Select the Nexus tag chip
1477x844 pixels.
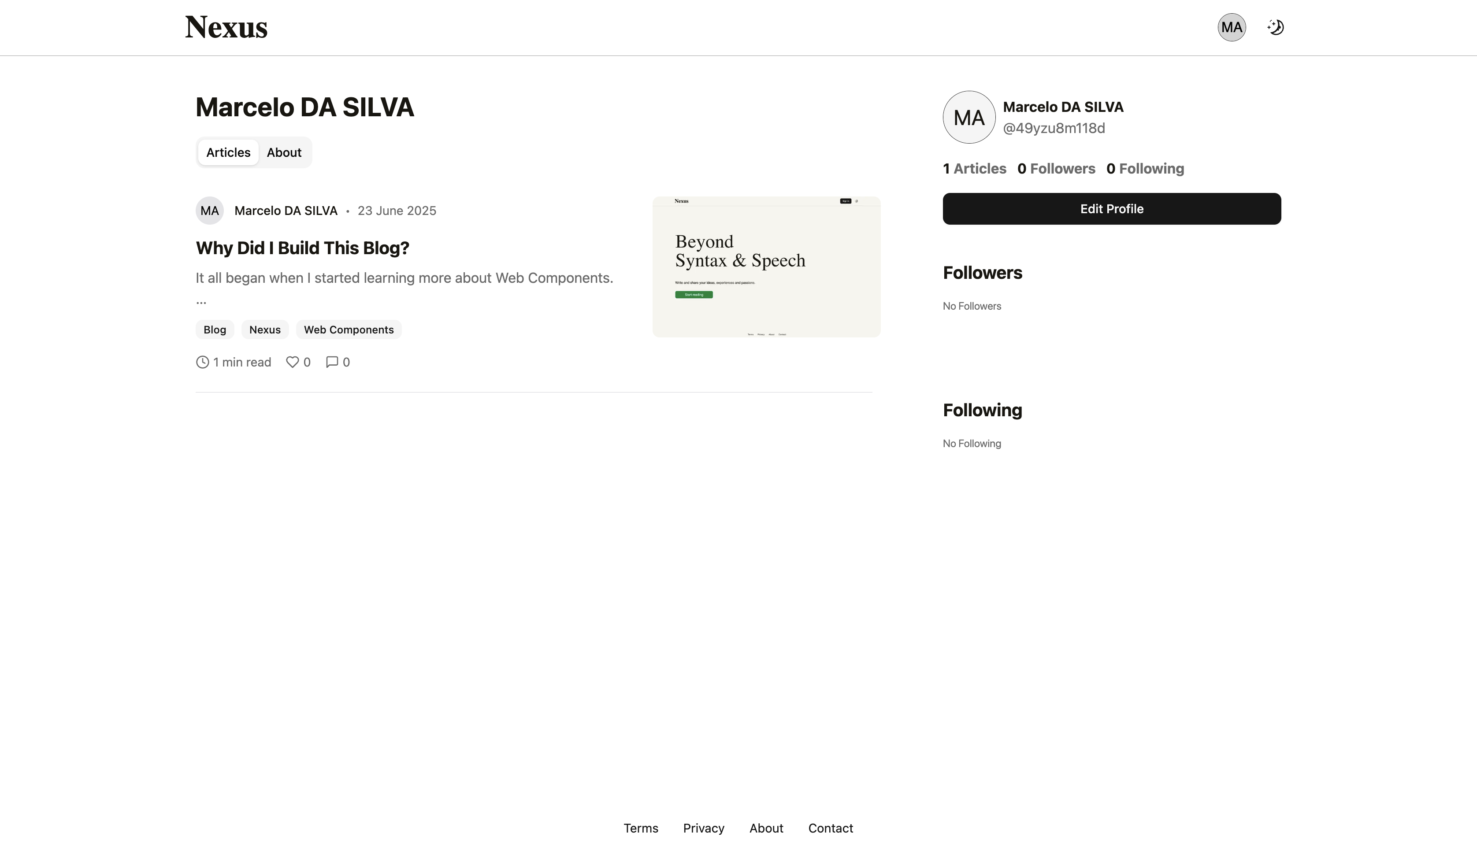265,330
